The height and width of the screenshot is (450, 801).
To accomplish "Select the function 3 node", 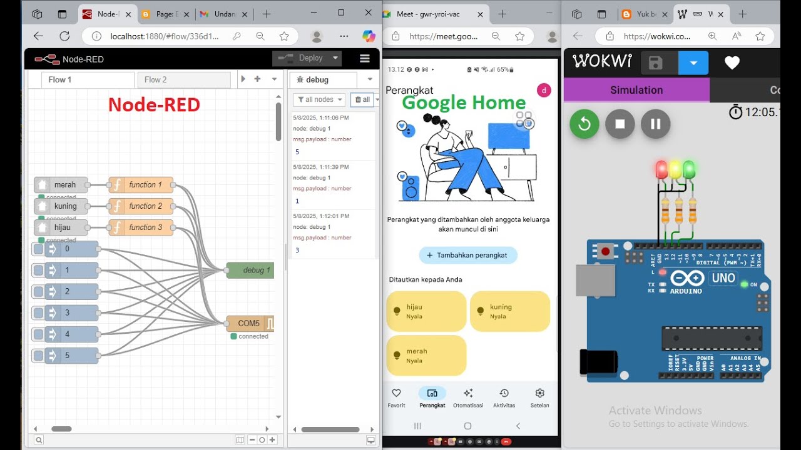I will (x=141, y=227).
